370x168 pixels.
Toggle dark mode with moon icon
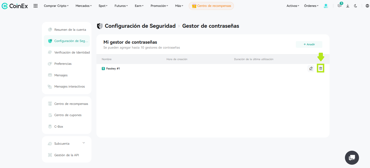click(x=356, y=6)
